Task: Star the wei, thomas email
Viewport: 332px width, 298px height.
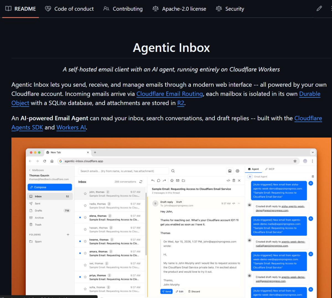Action: pyautogui.click(x=85, y=265)
